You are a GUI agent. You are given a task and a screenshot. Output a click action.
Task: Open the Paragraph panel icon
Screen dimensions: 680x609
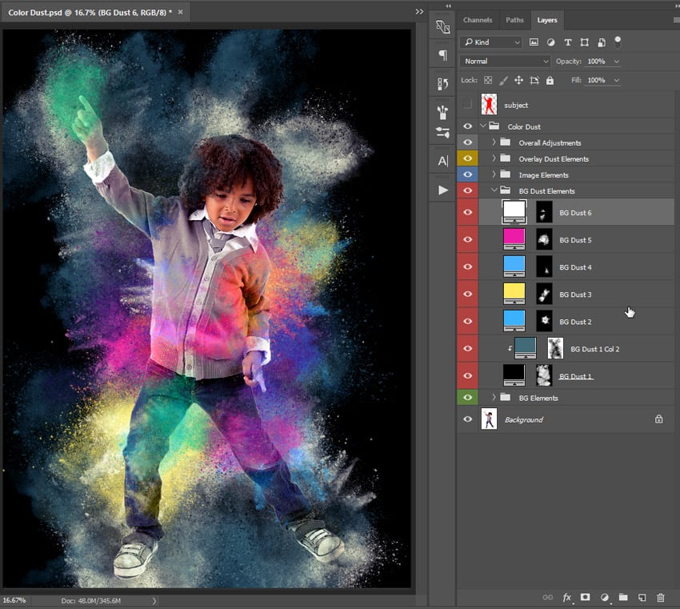click(x=442, y=55)
